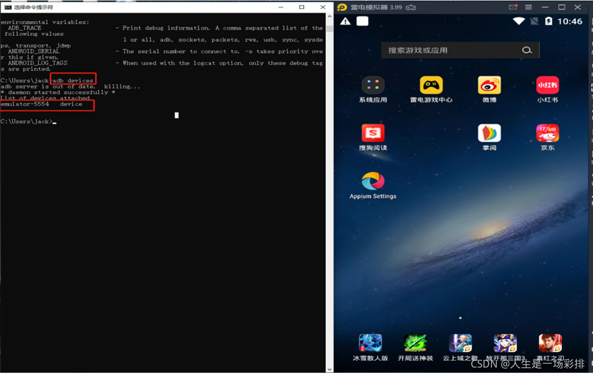Launch 雷电游戏中心 app

(x=431, y=85)
